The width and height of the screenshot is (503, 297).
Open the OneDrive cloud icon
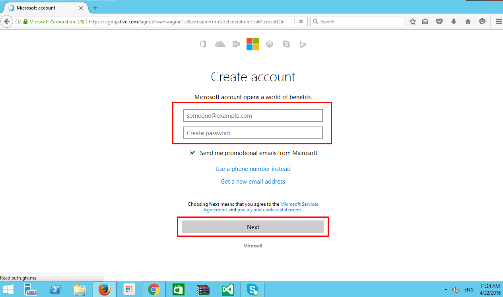(220, 44)
